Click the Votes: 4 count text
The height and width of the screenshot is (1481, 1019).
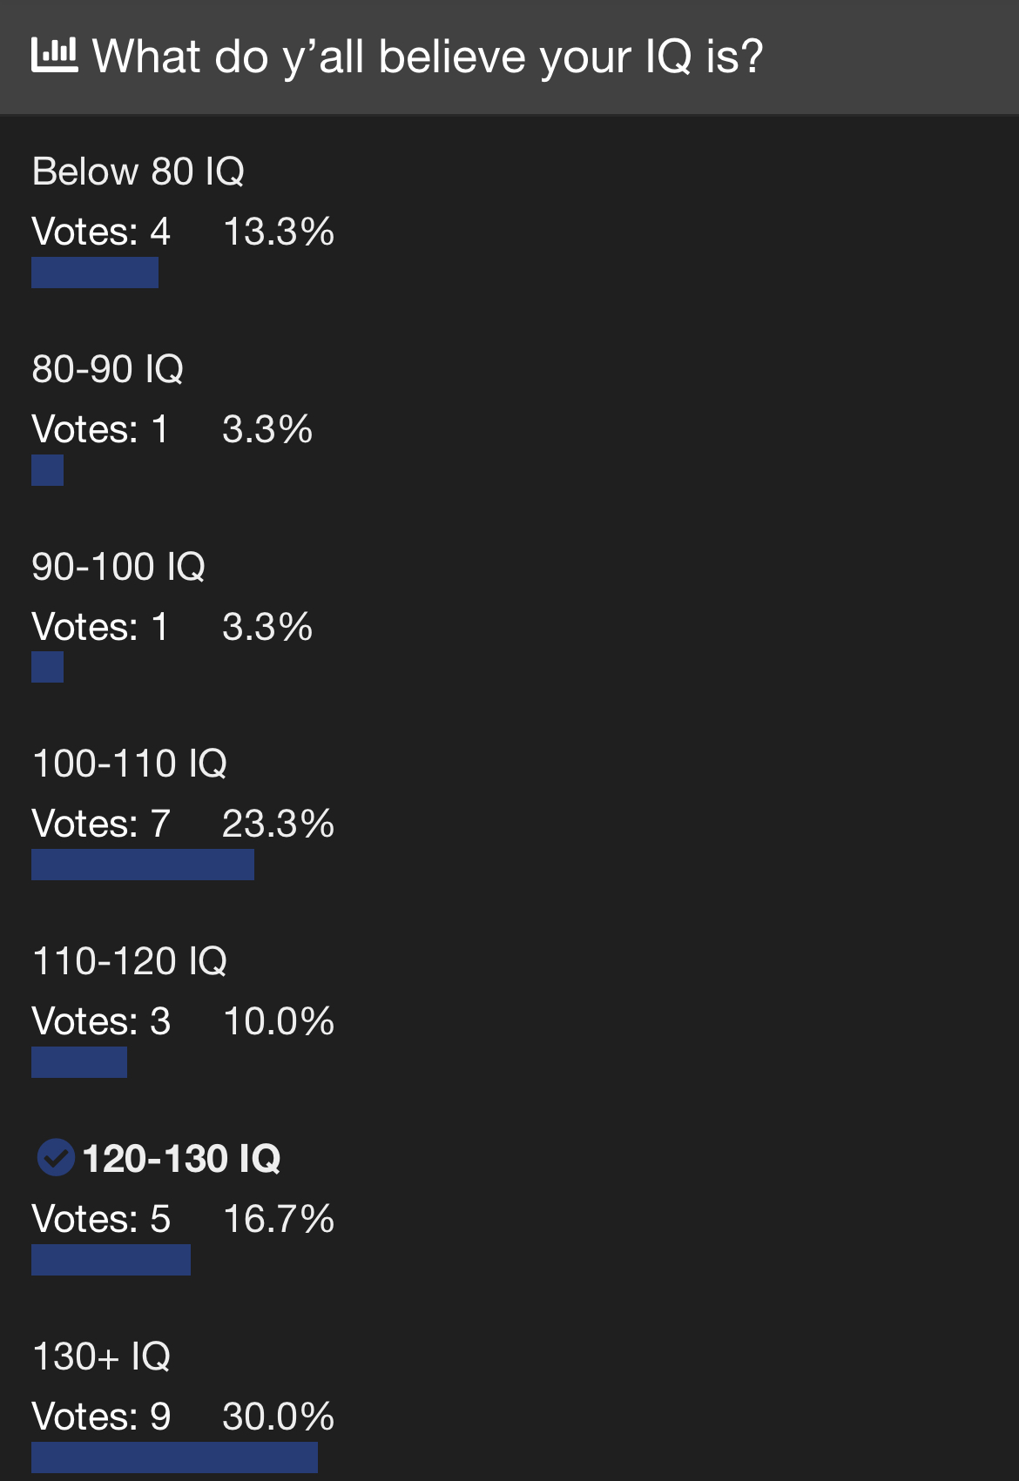point(101,232)
